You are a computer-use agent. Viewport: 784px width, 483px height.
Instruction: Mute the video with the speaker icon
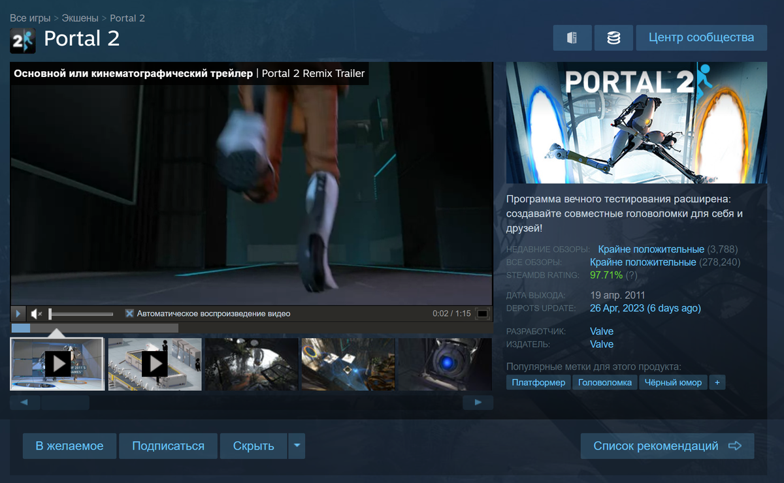[37, 314]
